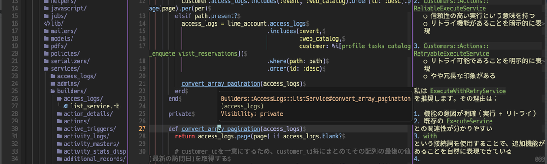Click the folder icon beside policies/
This screenshot has height=164, width=547.
46,54
